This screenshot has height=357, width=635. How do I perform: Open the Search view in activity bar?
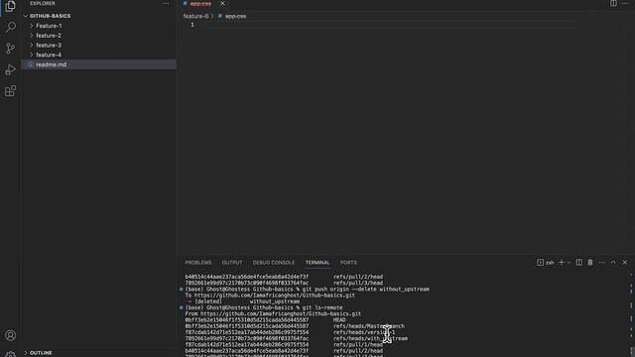point(11,27)
